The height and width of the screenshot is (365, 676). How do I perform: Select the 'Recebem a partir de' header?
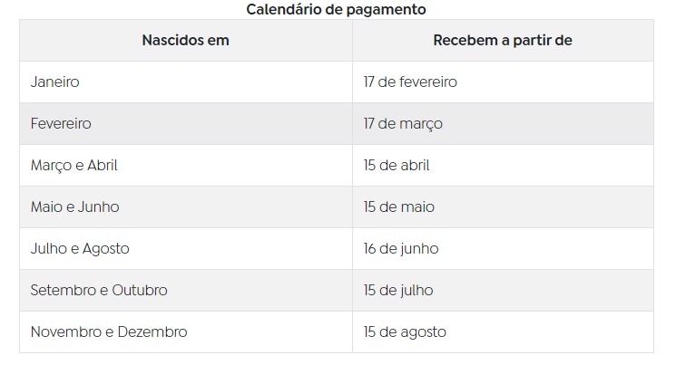point(503,40)
